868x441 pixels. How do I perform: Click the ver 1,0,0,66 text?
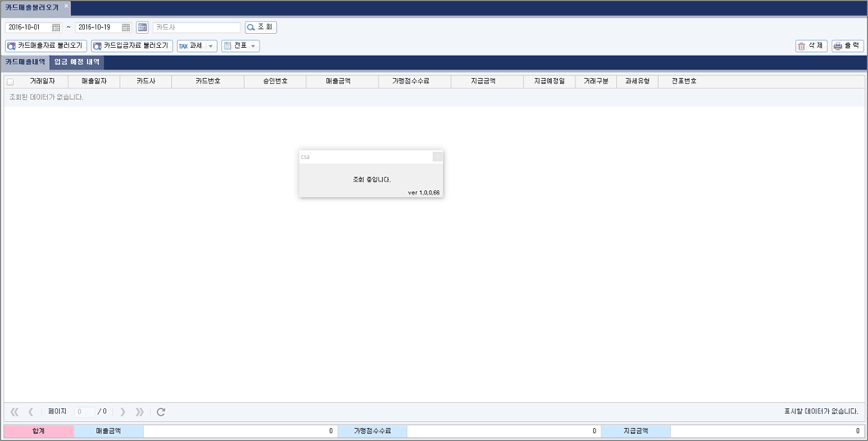pyautogui.click(x=424, y=193)
